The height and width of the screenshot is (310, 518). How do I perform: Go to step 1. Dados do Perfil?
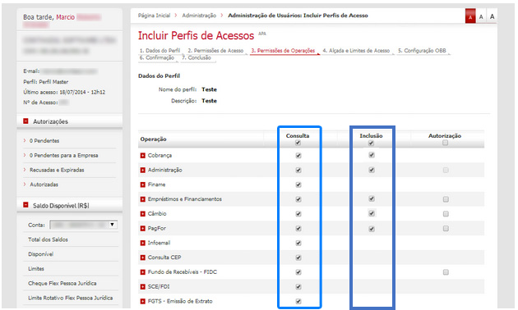pos(160,51)
